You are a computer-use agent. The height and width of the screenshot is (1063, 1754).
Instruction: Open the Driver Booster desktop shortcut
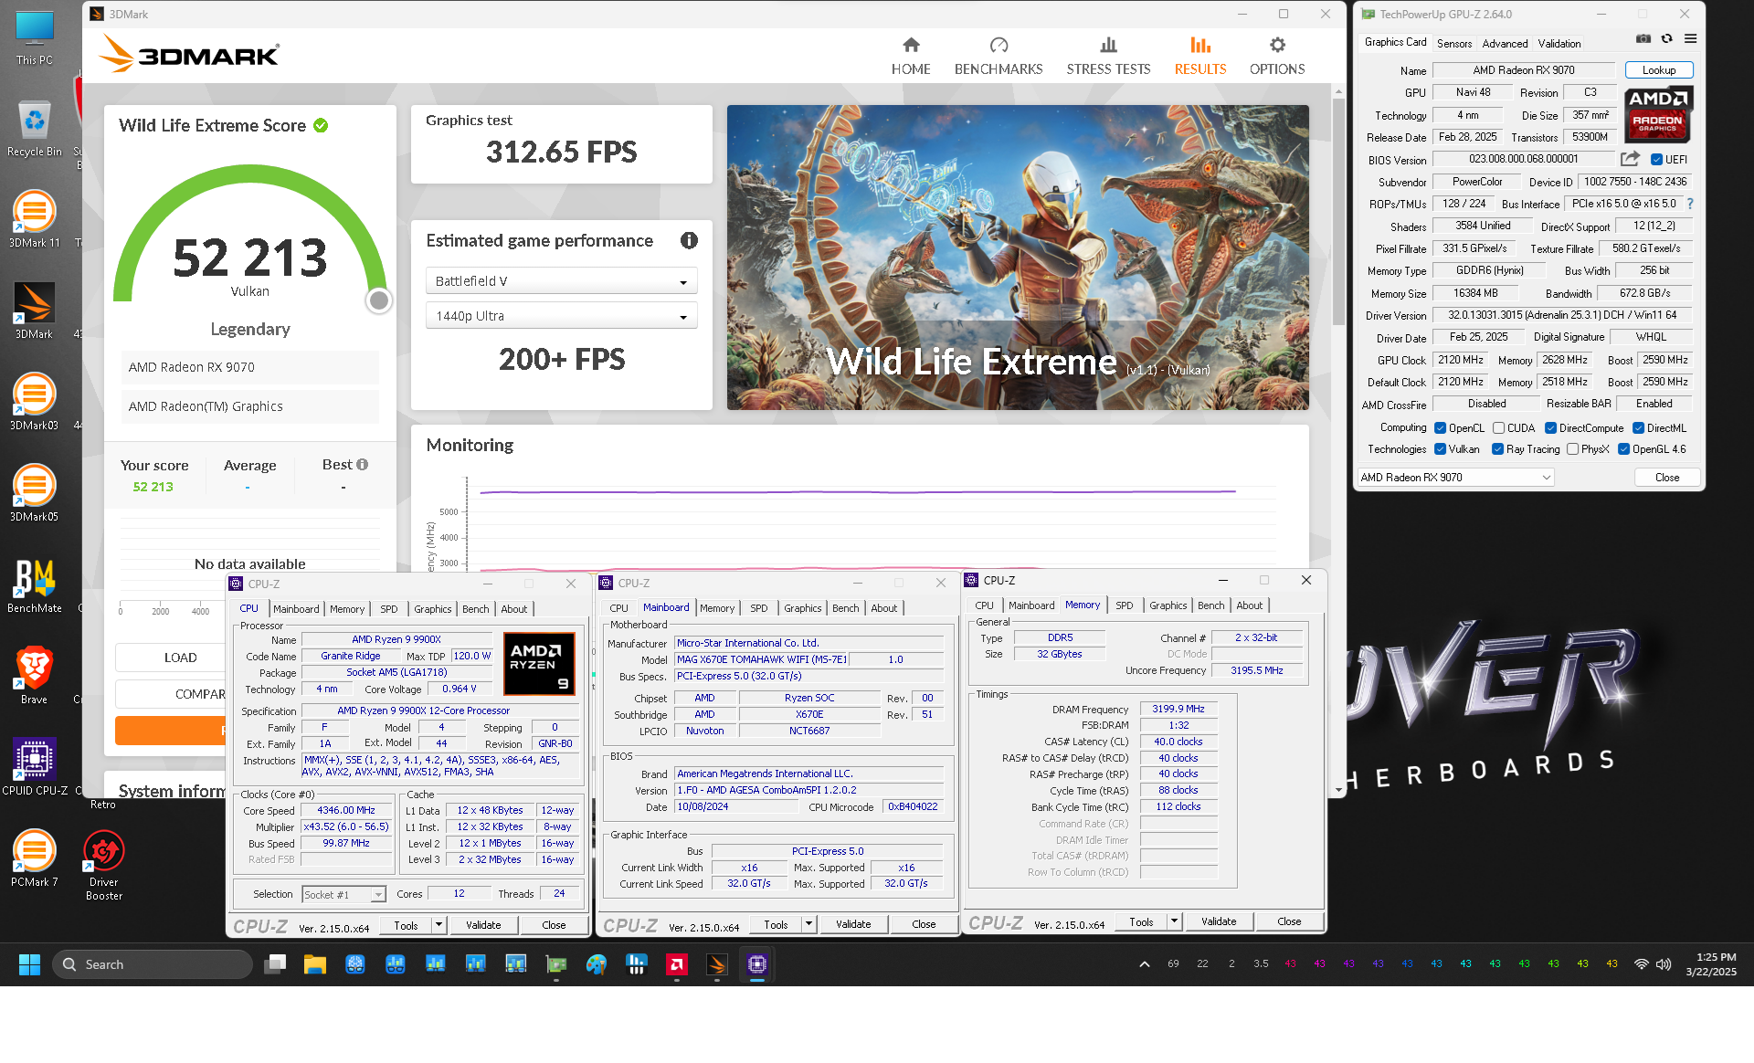pos(104,865)
